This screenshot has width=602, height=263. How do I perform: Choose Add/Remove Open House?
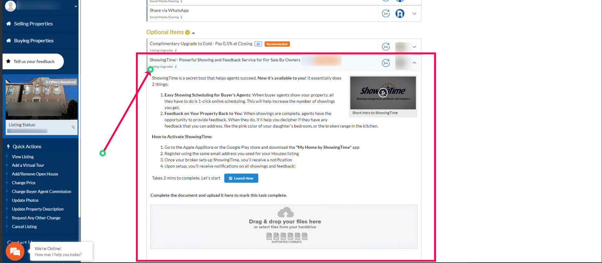point(35,174)
